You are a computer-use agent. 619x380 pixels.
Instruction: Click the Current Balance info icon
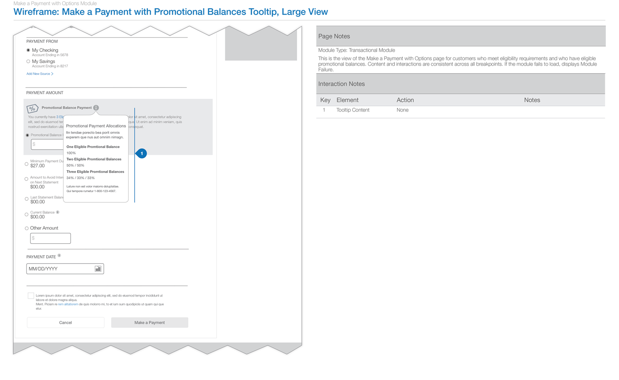tap(58, 212)
